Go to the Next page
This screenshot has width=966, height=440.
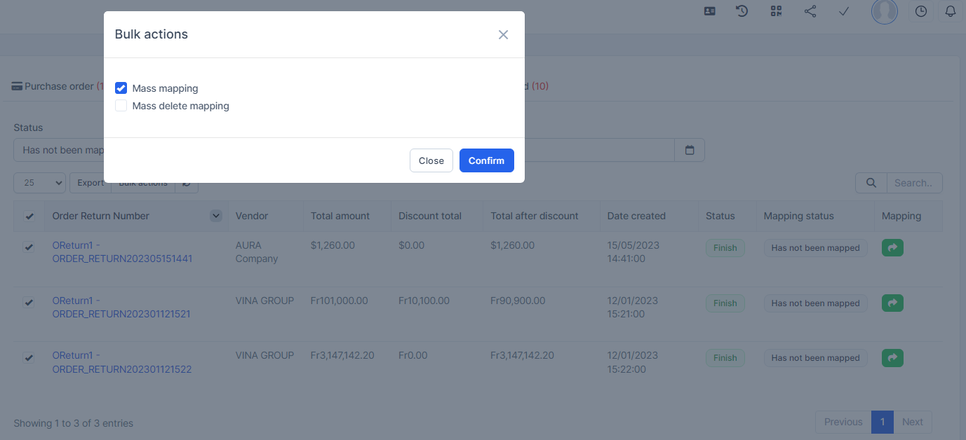click(912, 422)
